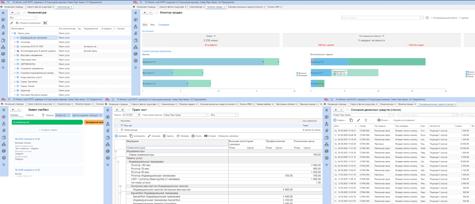Image resolution: width=475 pixels, height=204 pixels.
Task: Switch to the Отчеты CRM tab
Action: point(274,6)
